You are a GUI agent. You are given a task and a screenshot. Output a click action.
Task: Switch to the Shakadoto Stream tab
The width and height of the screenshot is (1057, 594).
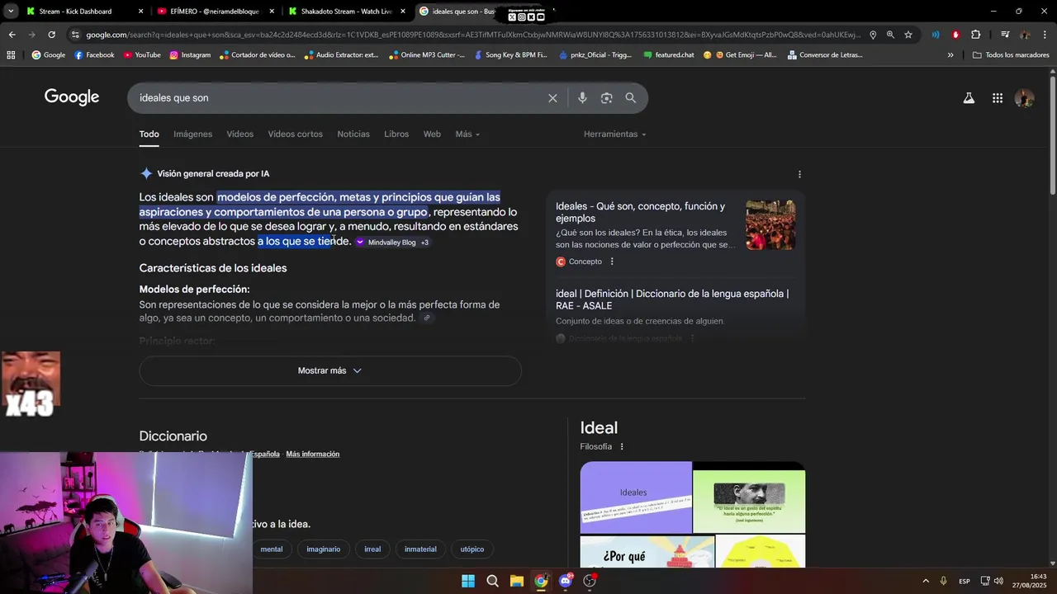pos(346,12)
